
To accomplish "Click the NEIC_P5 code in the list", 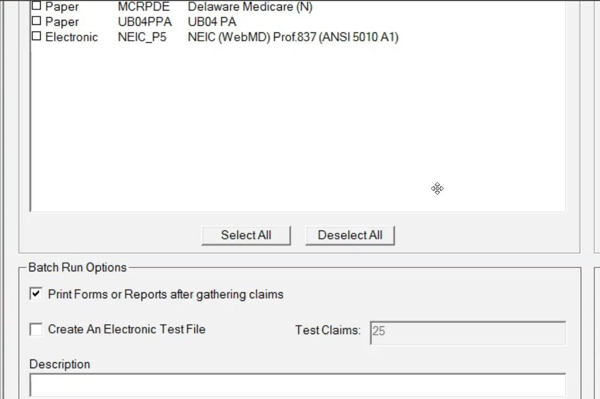I will (142, 37).
